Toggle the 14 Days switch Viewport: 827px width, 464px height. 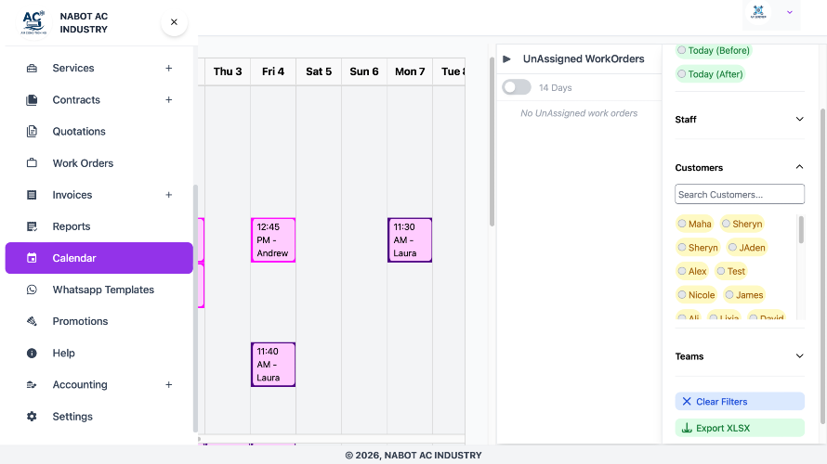click(517, 87)
